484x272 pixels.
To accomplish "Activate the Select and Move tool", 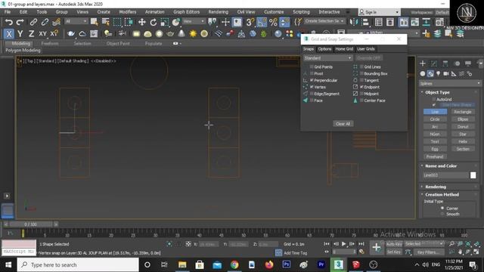I will tap(141, 22).
